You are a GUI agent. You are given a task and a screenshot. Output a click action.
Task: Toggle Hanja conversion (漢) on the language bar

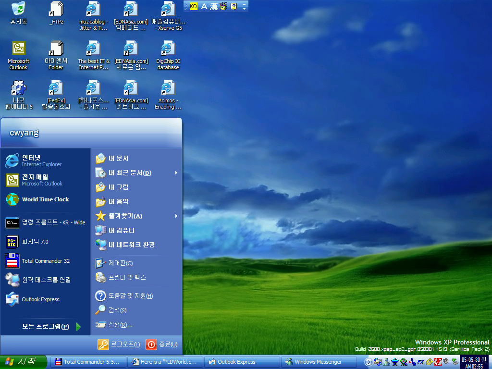214,6
